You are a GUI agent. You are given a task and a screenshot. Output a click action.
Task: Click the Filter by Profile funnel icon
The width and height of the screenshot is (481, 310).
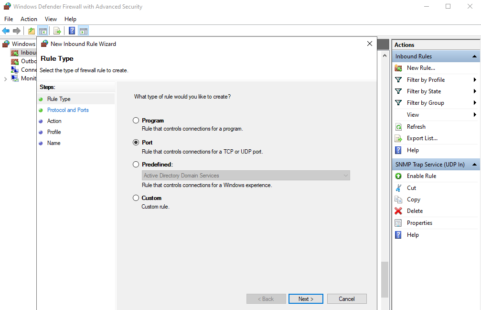(x=398, y=79)
